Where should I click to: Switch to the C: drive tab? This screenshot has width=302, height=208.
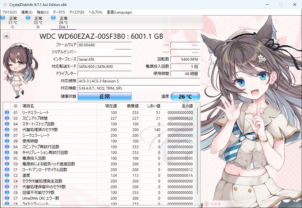click(13, 23)
